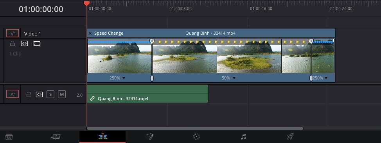Viewport: 381px width, 143px height.
Task: Open the Fairlight music note page
Action: click(x=243, y=137)
